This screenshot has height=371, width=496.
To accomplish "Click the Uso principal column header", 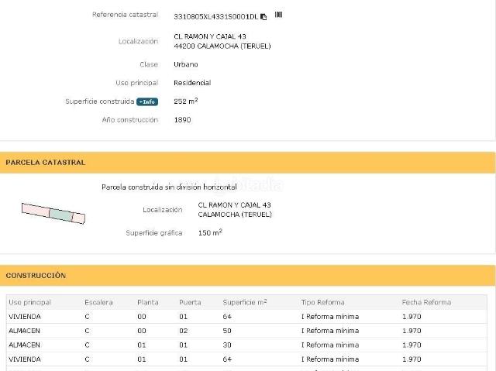I will [x=29, y=302].
